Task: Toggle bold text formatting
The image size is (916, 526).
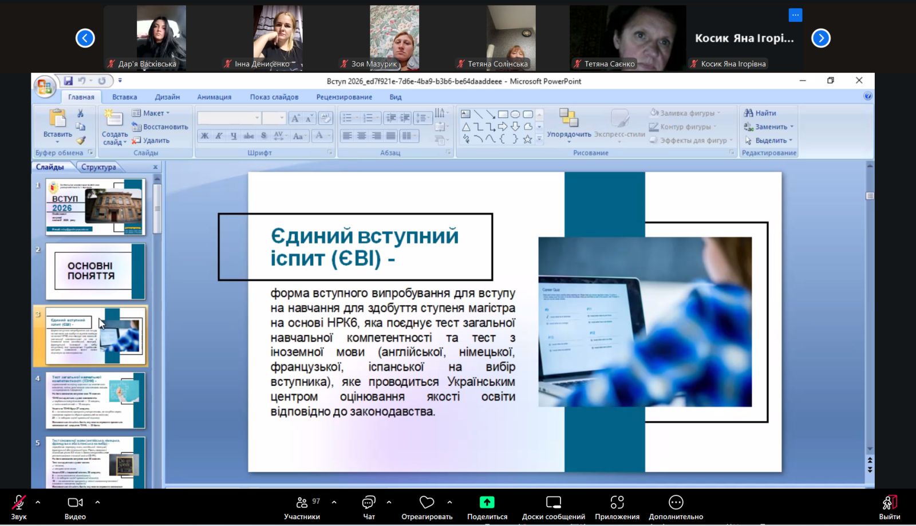Action: pos(204,136)
